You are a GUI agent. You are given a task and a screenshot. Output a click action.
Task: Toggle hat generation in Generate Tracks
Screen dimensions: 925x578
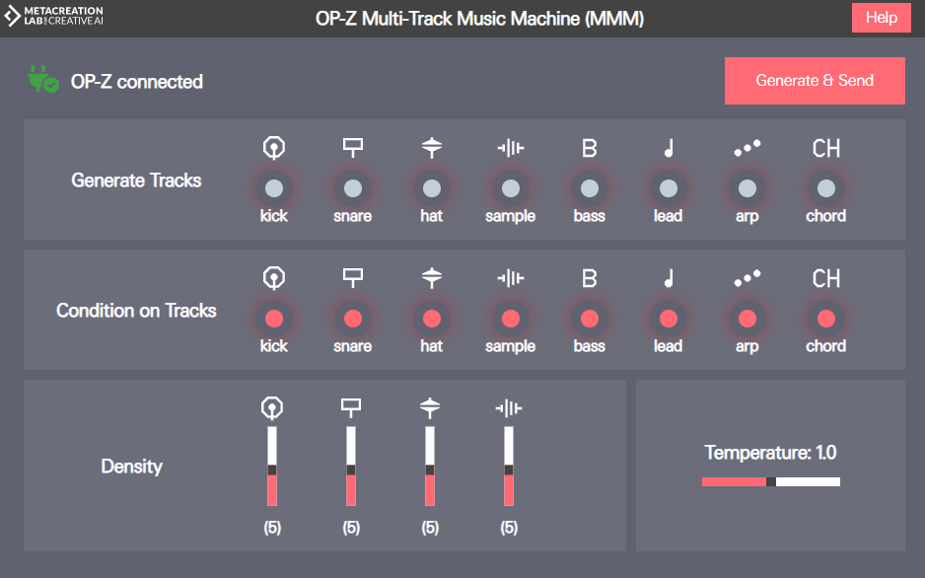432,188
